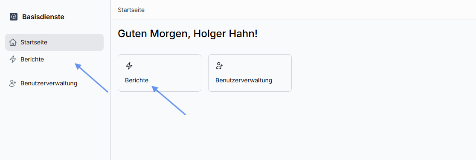The width and height of the screenshot is (476, 160).
Task: Click the Basisdienste logo icon
Action: [13, 17]
